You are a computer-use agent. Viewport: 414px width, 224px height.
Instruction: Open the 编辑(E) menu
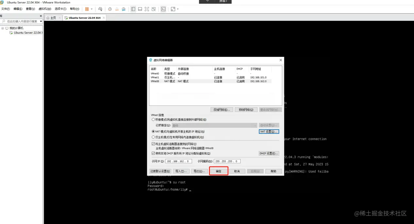(x=18, y=9)
